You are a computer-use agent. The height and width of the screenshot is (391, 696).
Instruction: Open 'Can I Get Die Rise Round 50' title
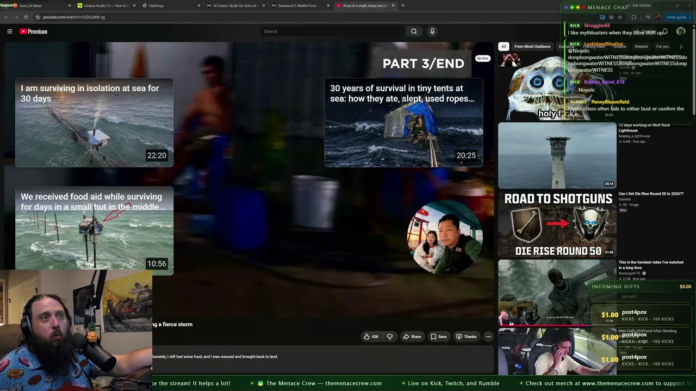(x=651, y=194)
